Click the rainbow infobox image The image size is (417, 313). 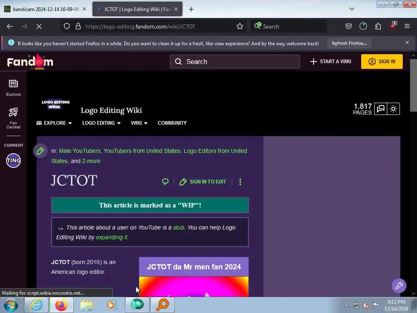194,287
